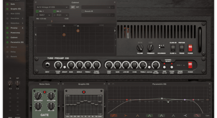Toggle the red poweramp Power switch
217x118 pixels.
[x=190, y=47]
